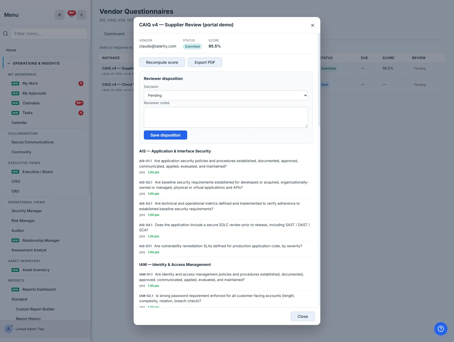Click the NEW badge next to My Work
The width and height of the screenshot is (454, 342).
(15, 84)
